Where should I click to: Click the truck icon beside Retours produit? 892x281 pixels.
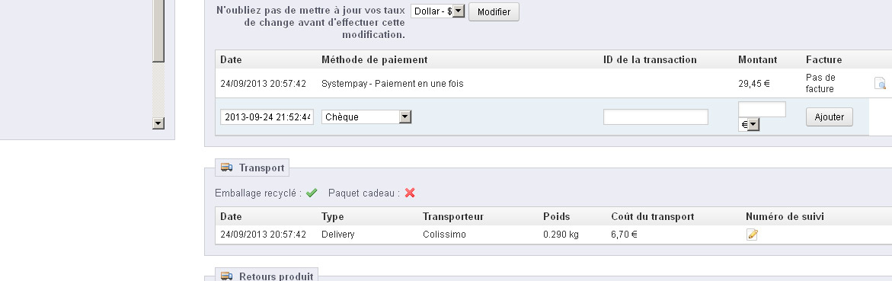(226, 276)
